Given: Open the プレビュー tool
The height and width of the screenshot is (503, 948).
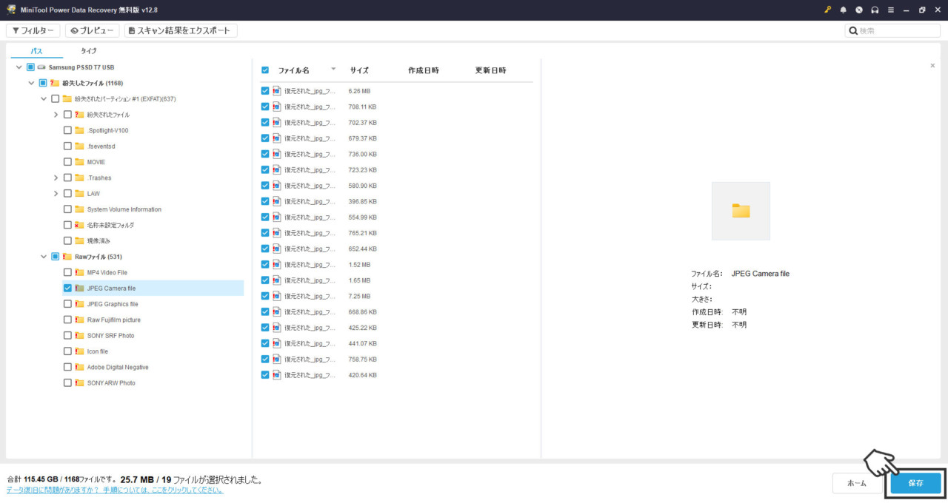Looking at the screenshot, I should (92, 30).
